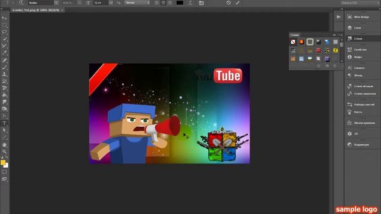Change the screen mode
Viewport: 381px width, 214px height.
[x=4, y=179]
